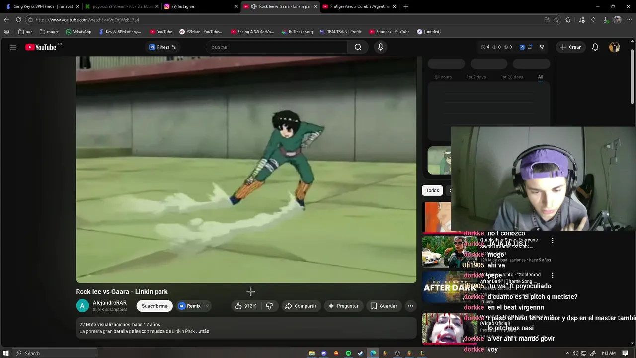636x358 pixels.
Task: Open the uda bookmarks folder
Action: coord(25,32)
